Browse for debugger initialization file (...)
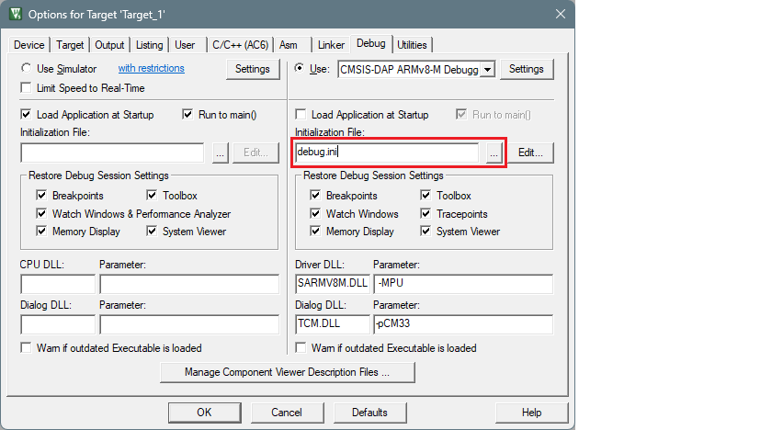Image resolution: width=783 pixels, height=430 pixels. 494,153
